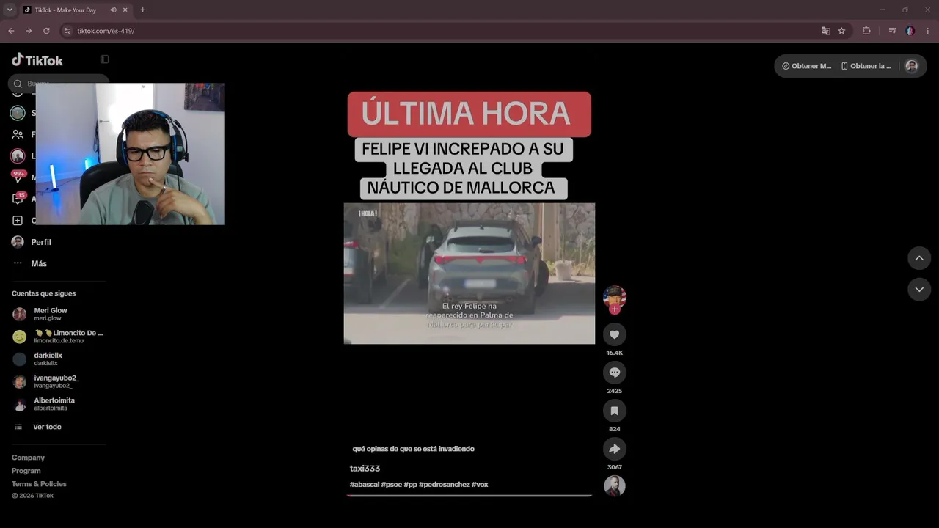Viewport: 939px width, 528px height.
Task: Click the Cuentas que sigues heading
Action: 43,293
